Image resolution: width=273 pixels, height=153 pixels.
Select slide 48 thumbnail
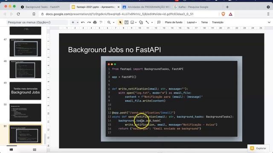(x=26, y=69)
